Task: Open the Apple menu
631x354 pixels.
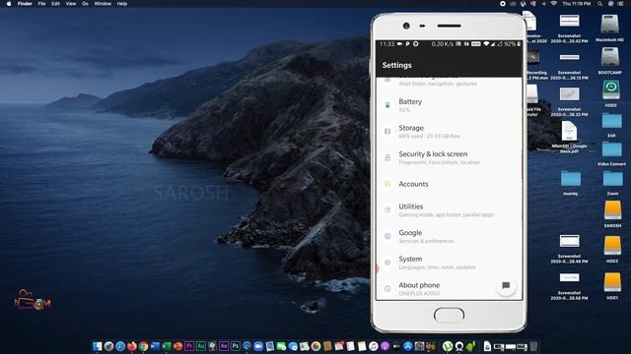Action: pos(9,4)
